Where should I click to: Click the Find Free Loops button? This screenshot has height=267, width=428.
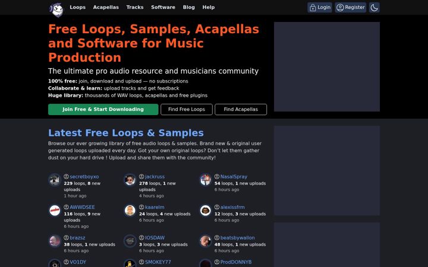click(187, 109)
